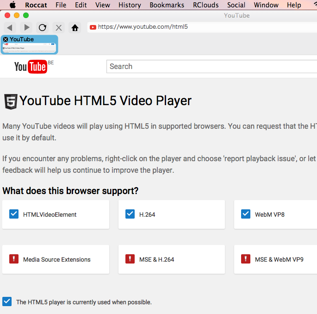Click the Media Source Extensions red warning icon
This screenshot has height=314, width=317.
(x=14, y=259)
